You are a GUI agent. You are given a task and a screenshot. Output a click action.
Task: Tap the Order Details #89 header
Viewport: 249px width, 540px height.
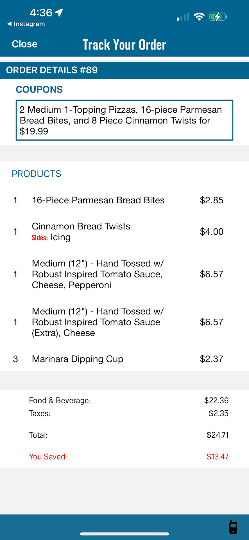click(x=52, y=70)
